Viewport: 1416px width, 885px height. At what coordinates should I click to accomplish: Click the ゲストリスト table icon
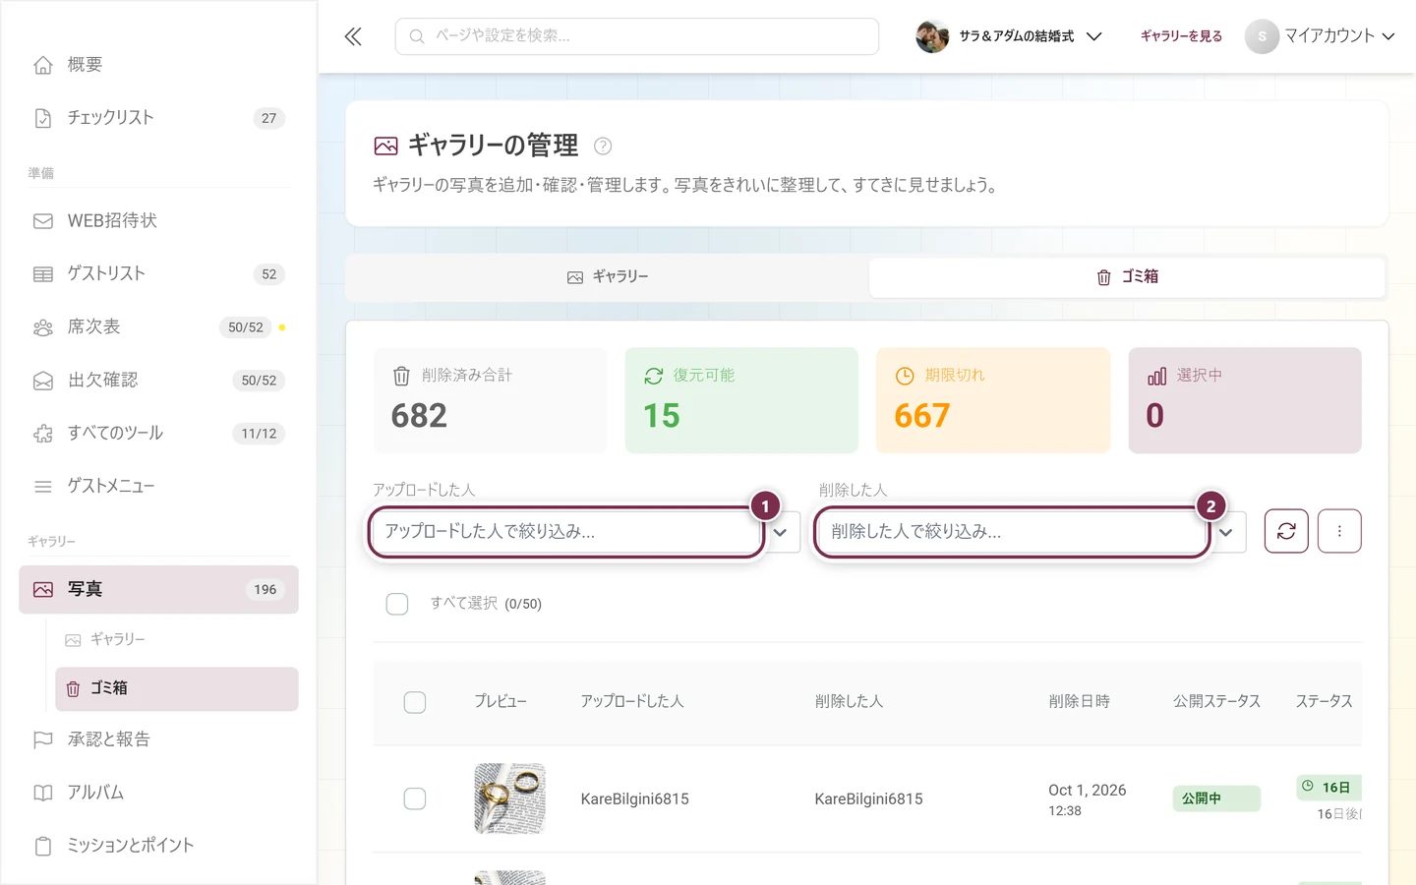[x=43, y=274]
